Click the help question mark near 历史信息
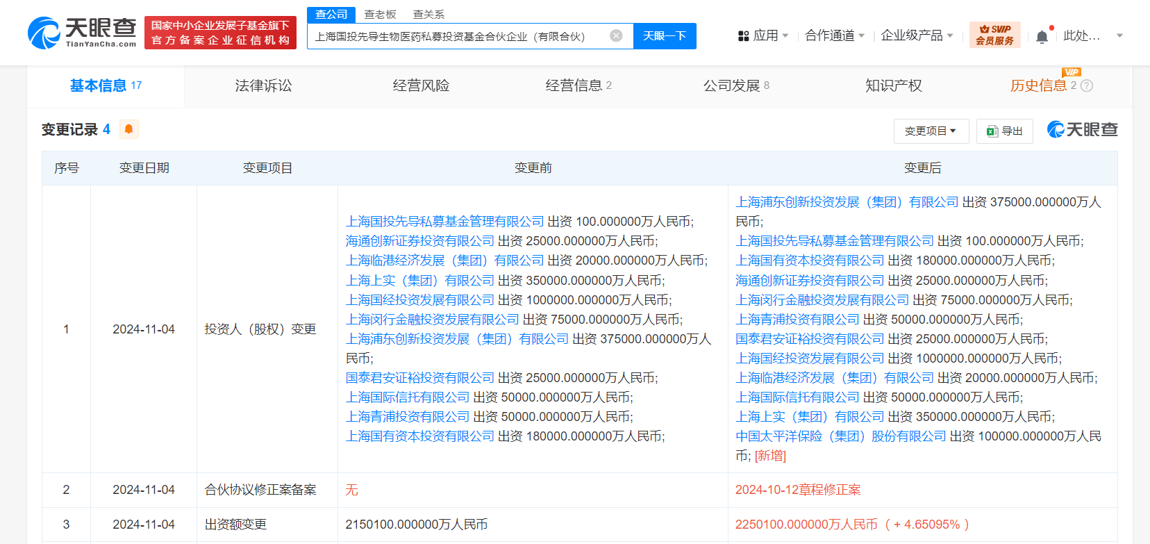Image resolution: width=1150 pixels, height=544 pixels. pos(1087,85)
